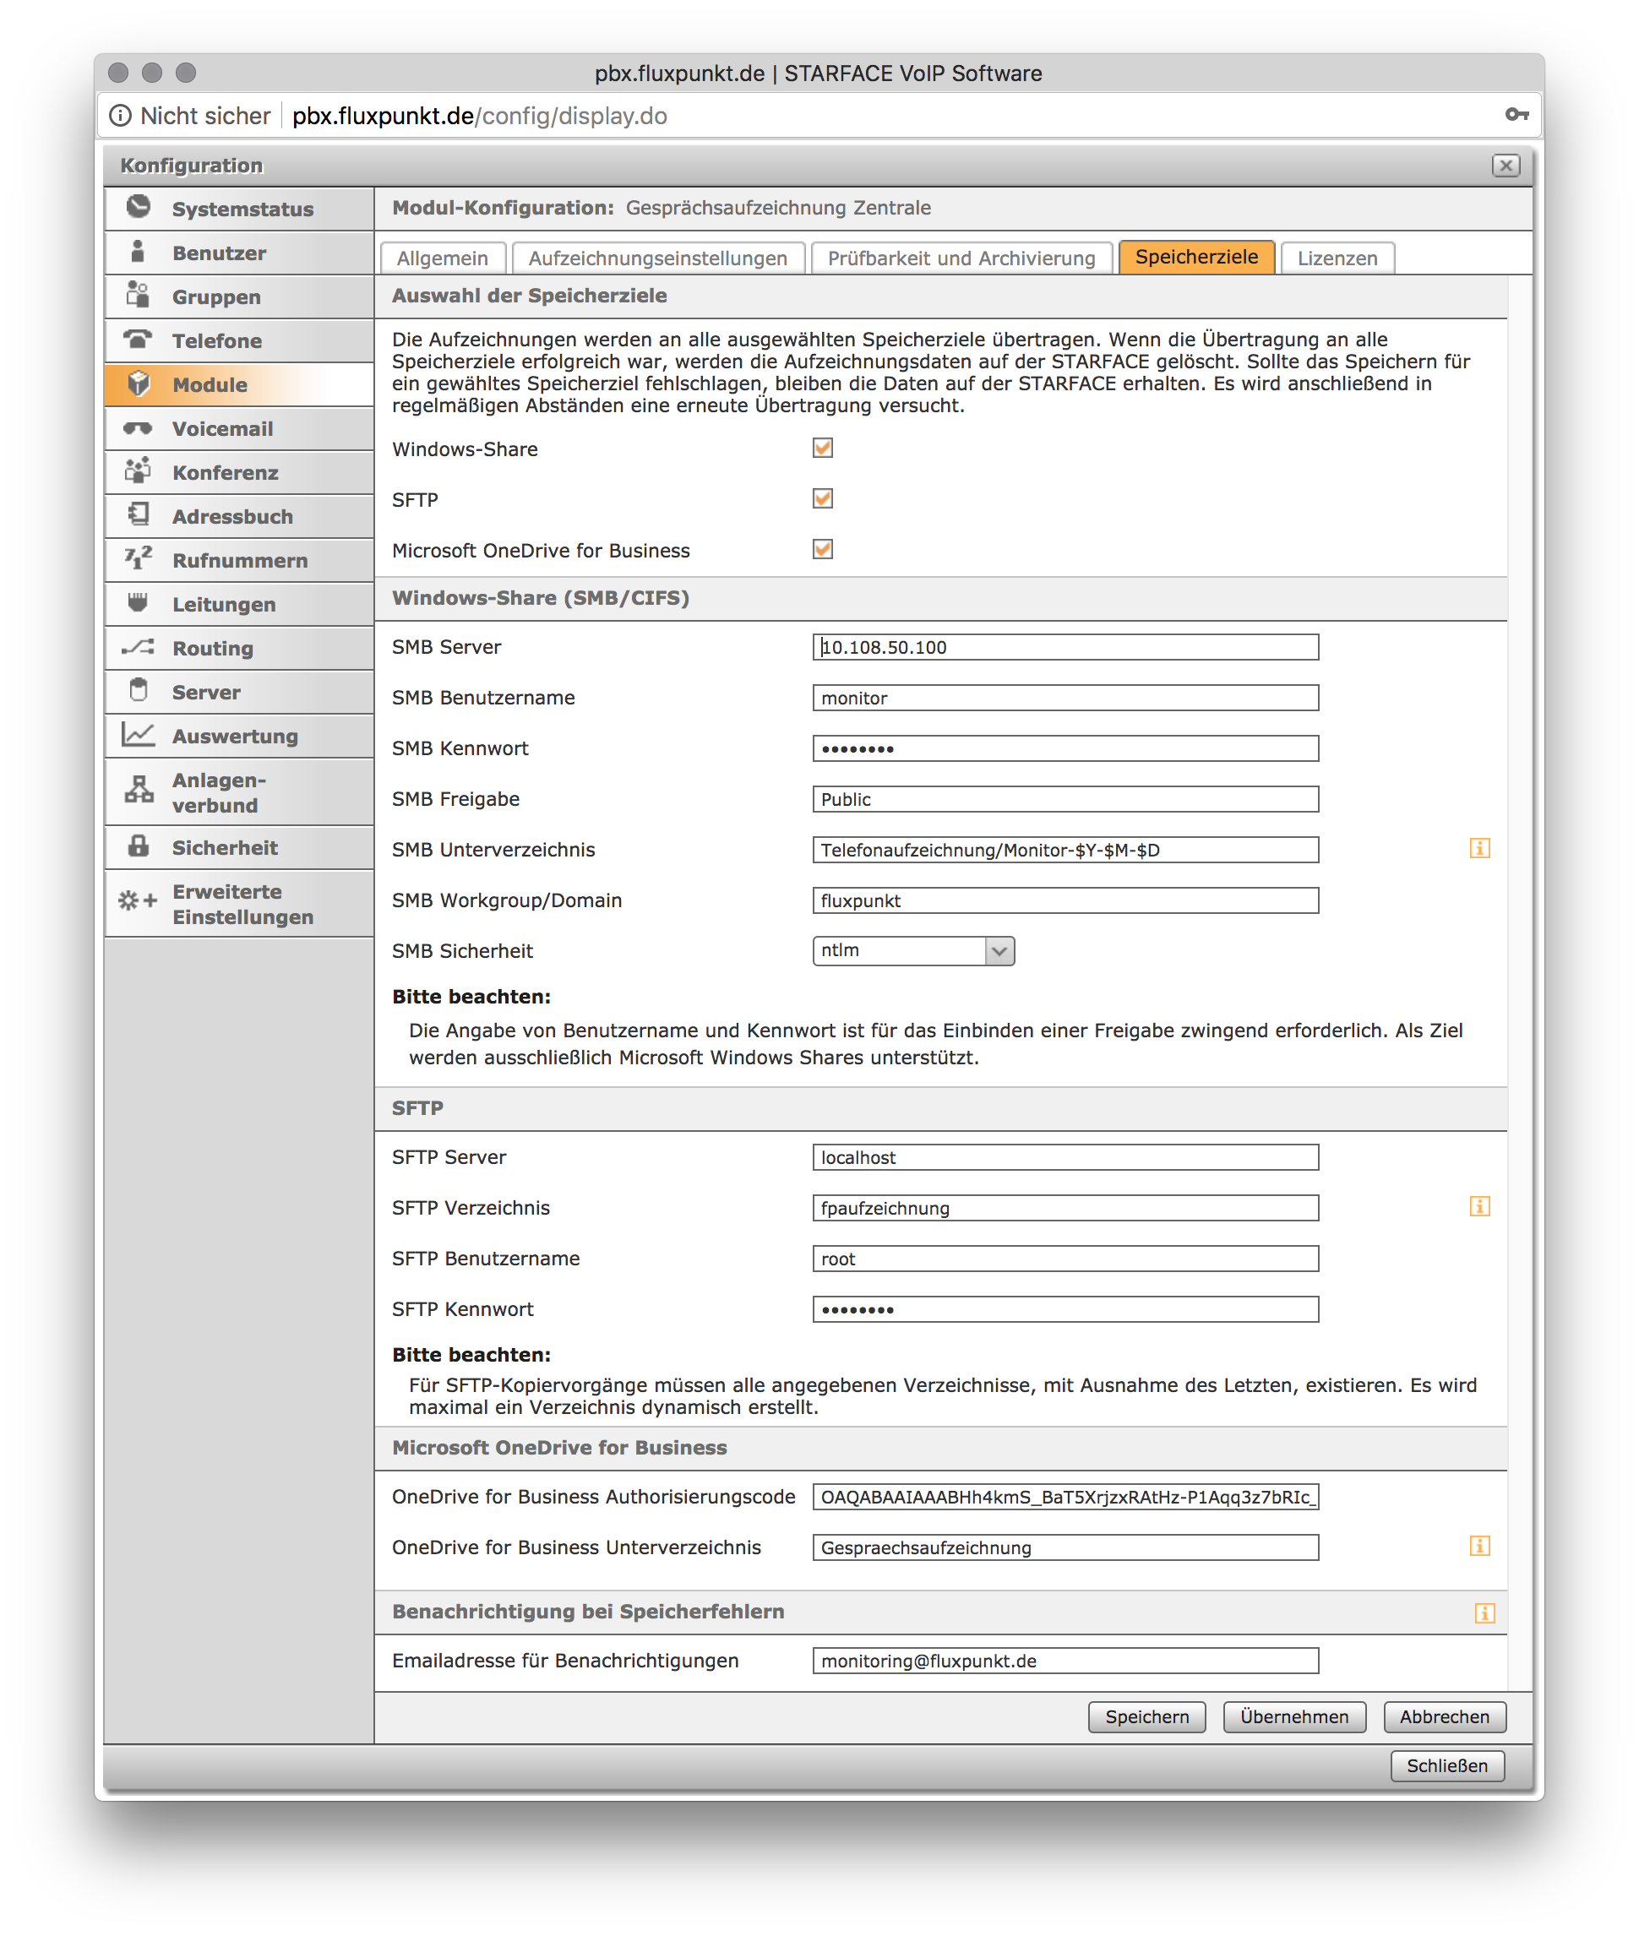Click the Schließen button
The width and height of the screenshot is (1639, 1936).
click(1446, 1766)
